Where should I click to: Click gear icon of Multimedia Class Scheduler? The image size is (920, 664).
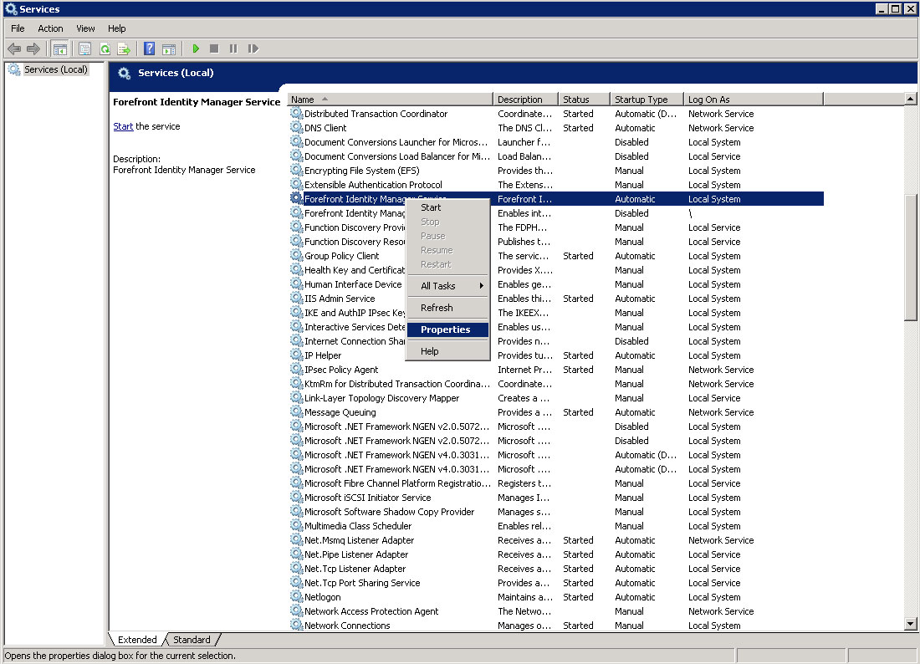point(297,525)
